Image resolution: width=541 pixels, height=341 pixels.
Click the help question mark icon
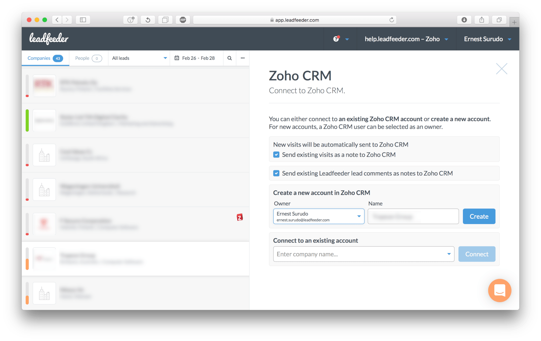click(x=335, y=38)
